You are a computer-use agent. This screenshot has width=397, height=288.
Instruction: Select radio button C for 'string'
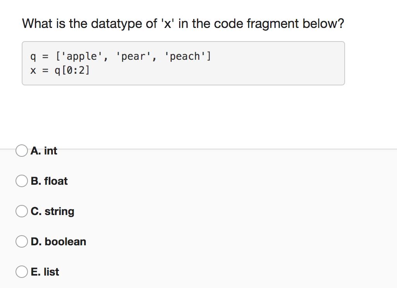click(x=22, y=211)
